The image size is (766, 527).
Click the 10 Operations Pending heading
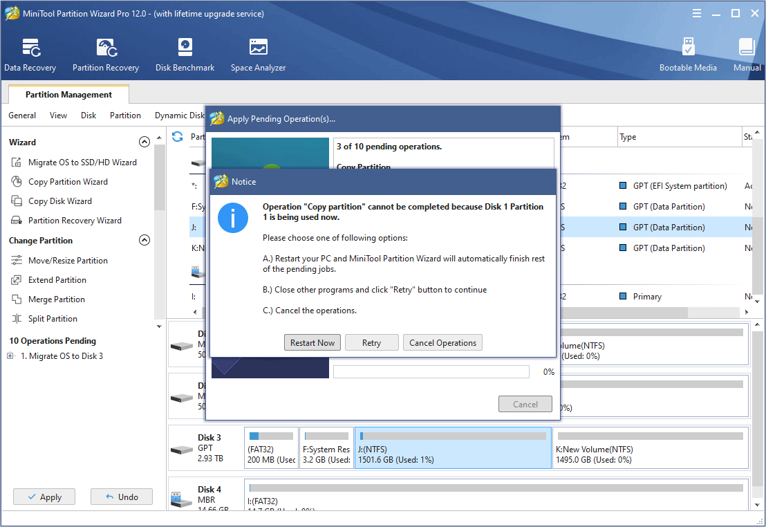click(x=53, y=341)
